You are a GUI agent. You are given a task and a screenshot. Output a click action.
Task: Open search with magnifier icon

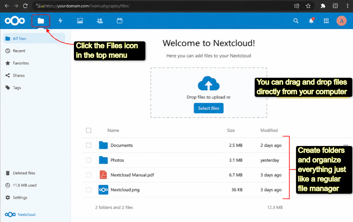pos(296,21)
